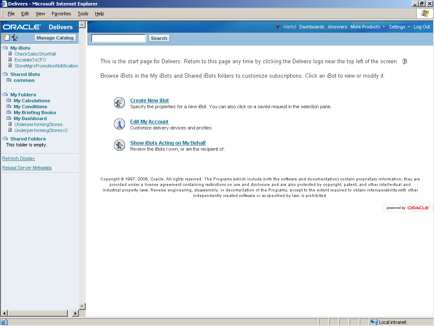Viewport: 434px width, 326px height.
Task: Click the UnderperformingStores document icon
Action: 10,124
